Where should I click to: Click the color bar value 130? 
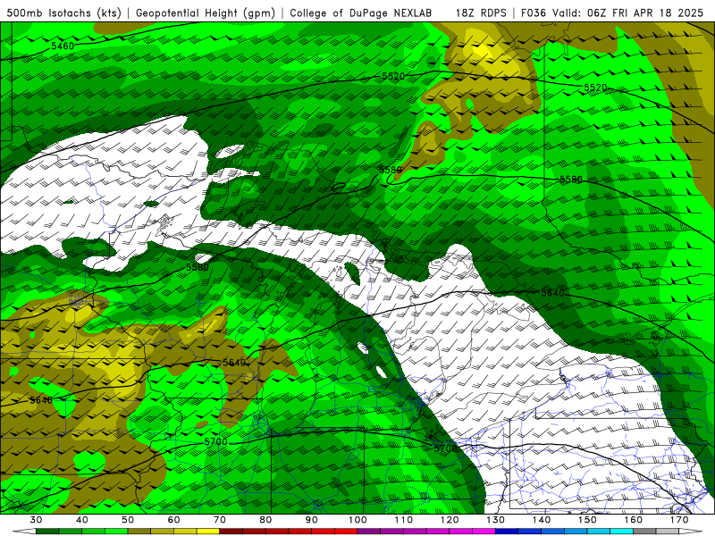coord(495,520)
